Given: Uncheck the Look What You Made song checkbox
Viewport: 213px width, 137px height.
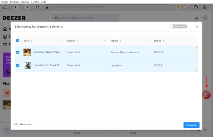Looking at the screenshot, I should point(18,65).
